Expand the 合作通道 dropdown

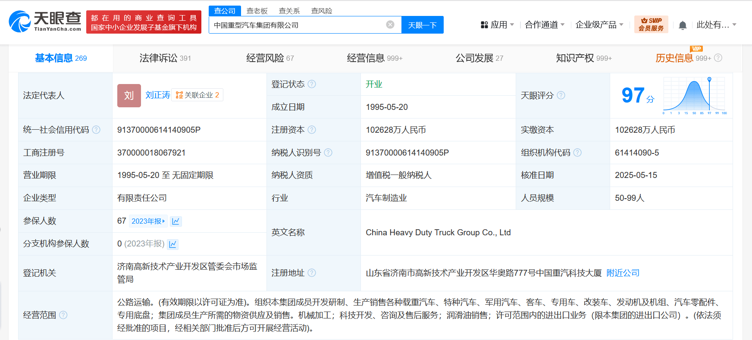545,25
